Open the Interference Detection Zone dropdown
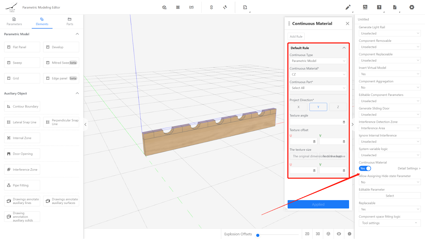425x239 pixels. 389,128
